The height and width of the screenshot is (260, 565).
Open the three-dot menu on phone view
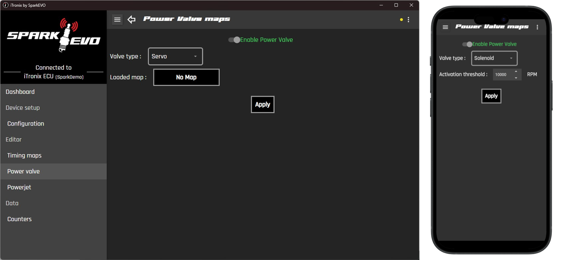[x=537, y=27]
